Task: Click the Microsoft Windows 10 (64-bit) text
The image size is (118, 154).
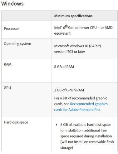Action: [77, 46]
